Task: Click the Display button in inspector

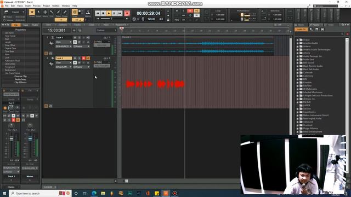Action: [x=11, y=187]
